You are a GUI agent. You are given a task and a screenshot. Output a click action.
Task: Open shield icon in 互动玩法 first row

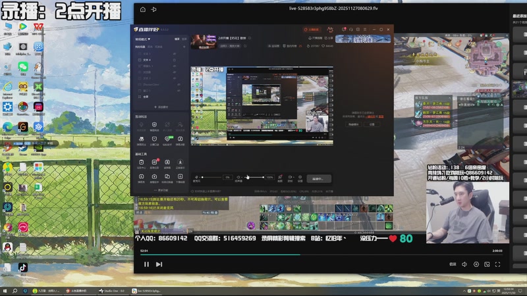point(154,126)
